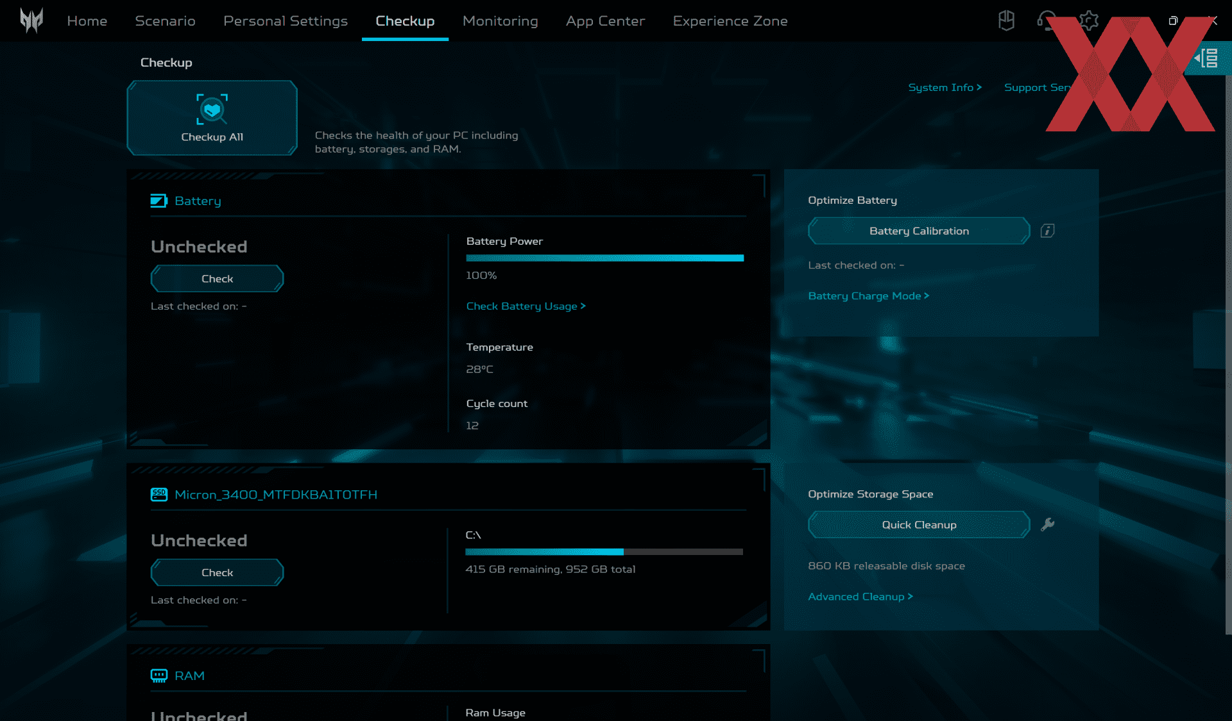Viewport: 1232px width, 721px height.
Task: Click the Battery section icon
Action: pyautogui.click(x=158, y=201)
